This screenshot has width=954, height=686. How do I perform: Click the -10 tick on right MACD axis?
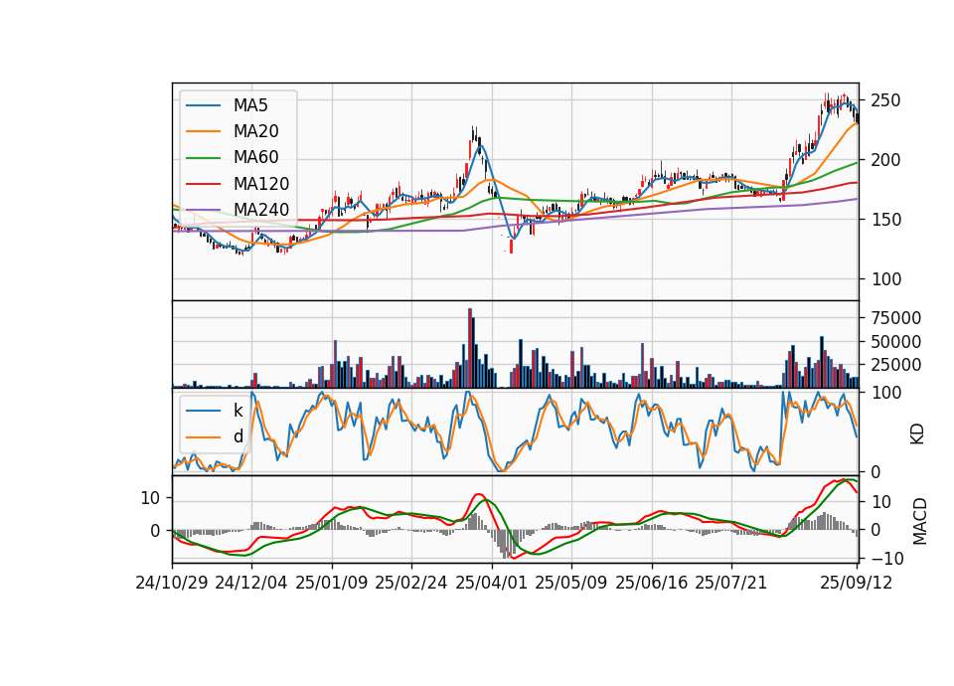pos(887,558)
